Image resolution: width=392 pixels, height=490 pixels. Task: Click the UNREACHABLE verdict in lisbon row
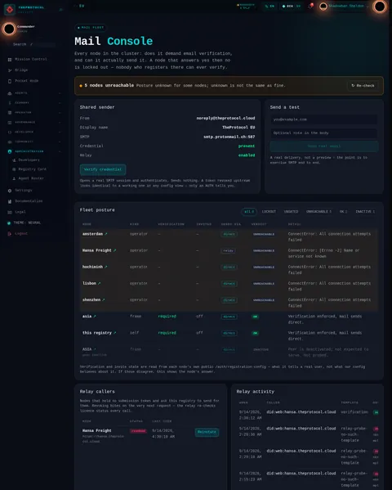point(264,284)
